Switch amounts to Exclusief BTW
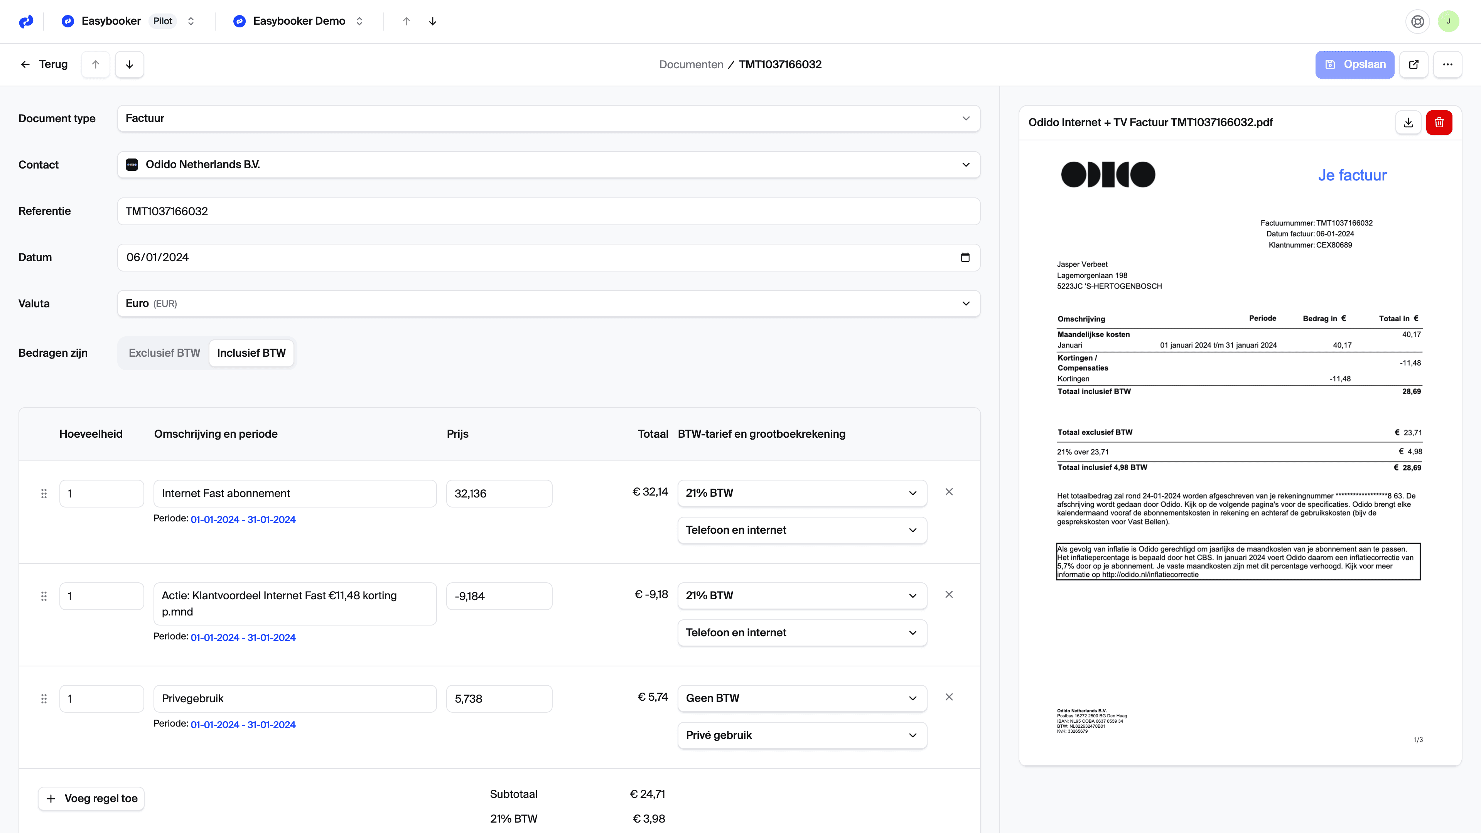The width and height of the screenshot is (1481, 833). point(164,353)
